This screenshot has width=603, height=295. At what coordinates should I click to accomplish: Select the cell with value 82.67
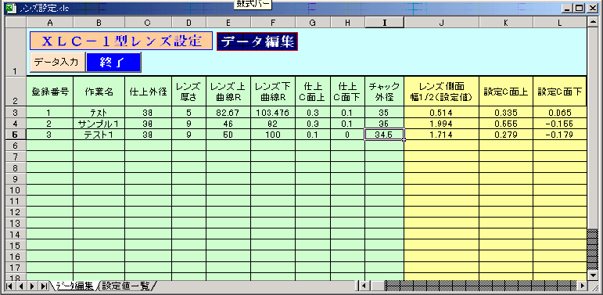(x=228, y=113)
